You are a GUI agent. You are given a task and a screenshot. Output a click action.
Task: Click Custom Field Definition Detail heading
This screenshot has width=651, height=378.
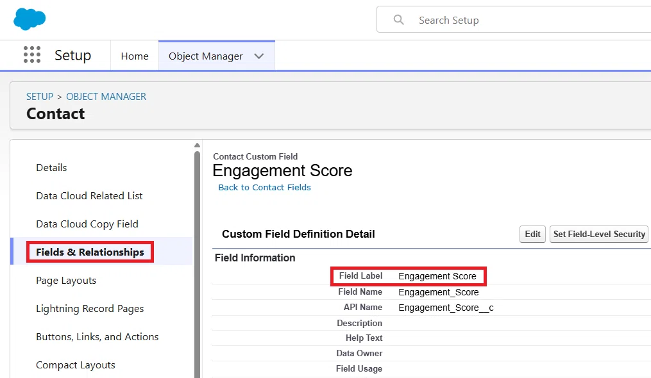[x=298, y=234]
